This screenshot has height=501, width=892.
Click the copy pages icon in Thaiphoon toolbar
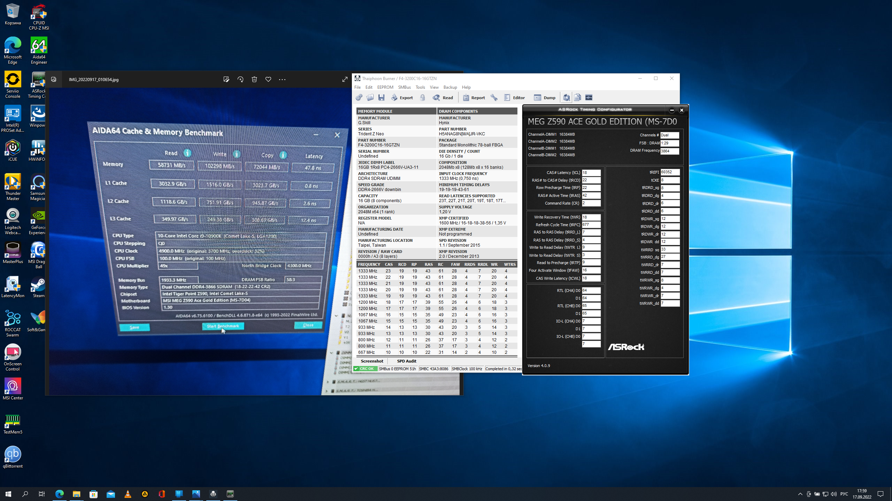point(578,98)
